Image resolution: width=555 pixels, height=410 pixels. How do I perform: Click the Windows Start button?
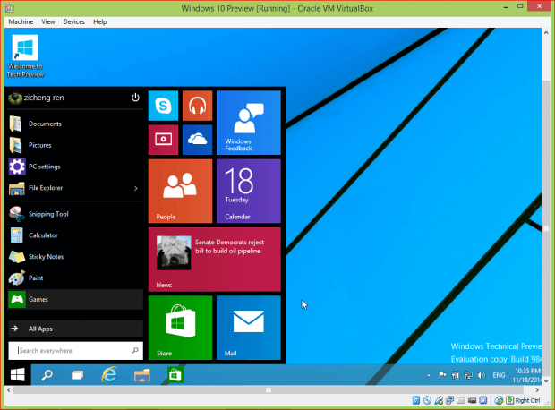[17, 374]
